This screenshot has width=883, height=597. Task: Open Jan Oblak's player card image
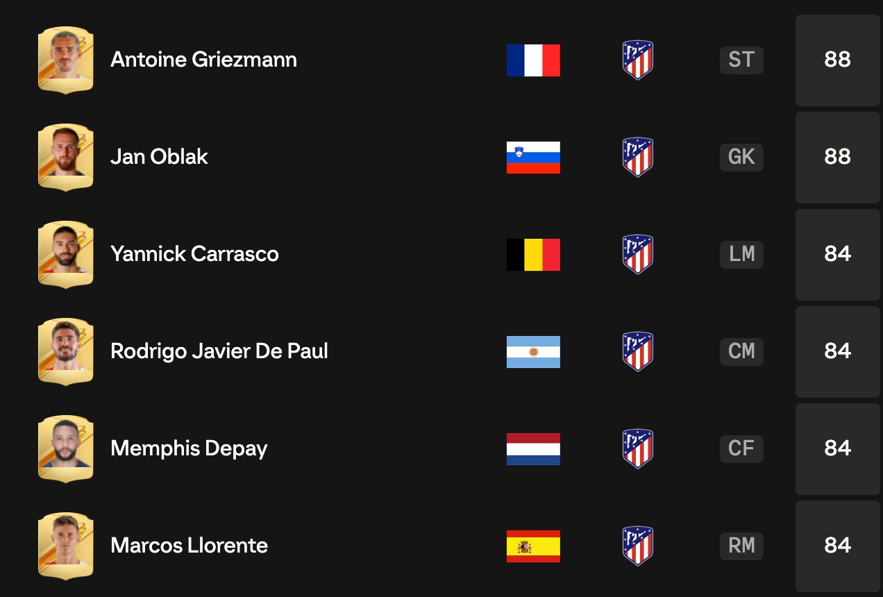point(65,157)
